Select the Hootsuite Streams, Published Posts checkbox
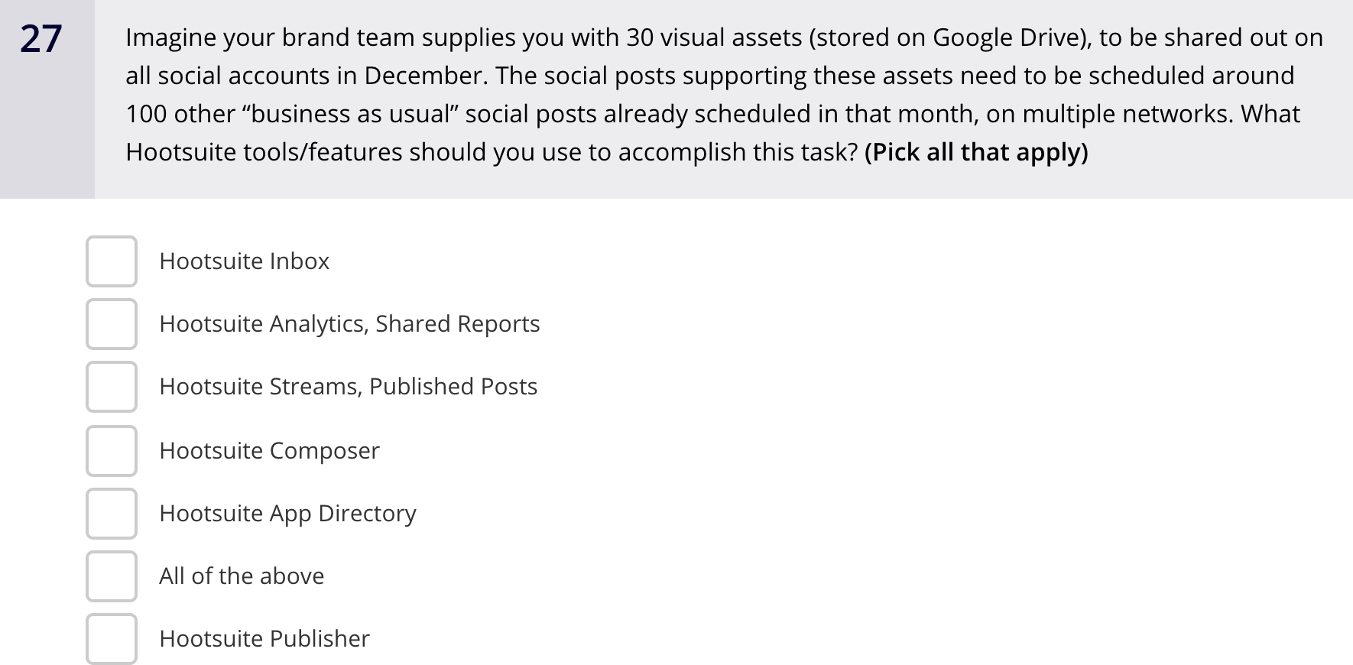Screen dimensions: 1353x665 (x=112, y=387)
